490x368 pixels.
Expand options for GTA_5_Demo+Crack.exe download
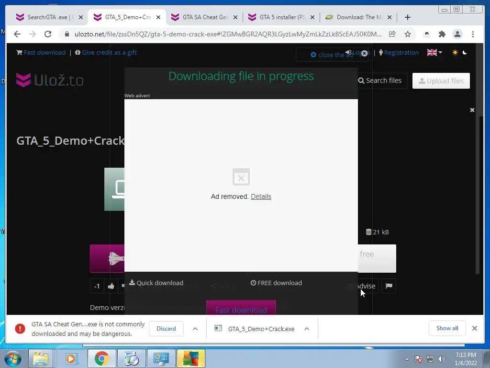307,329
